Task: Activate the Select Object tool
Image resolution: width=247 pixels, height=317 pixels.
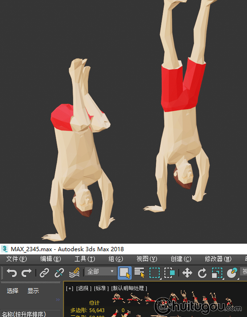Action: pos(124,273)
